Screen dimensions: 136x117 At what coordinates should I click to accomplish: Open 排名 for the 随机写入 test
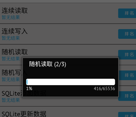coord(127,75)
